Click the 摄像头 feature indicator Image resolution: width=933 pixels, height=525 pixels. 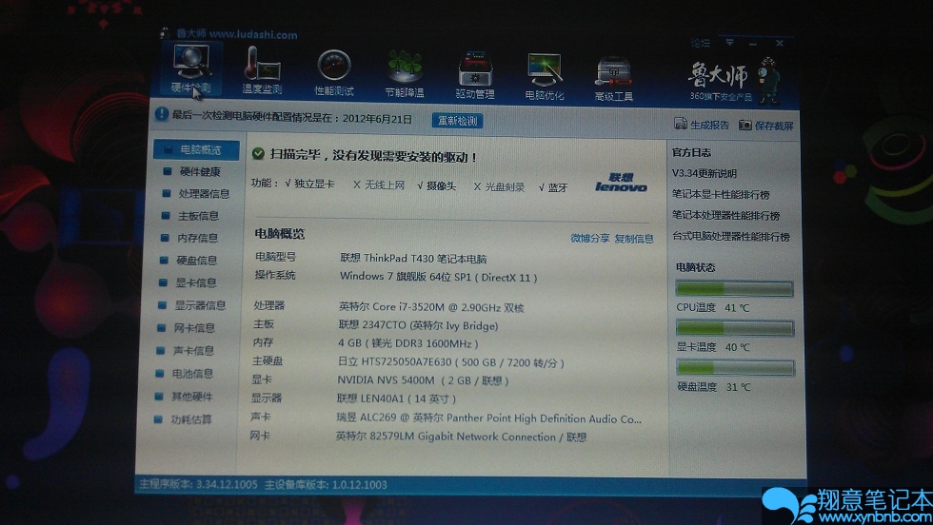437,186
